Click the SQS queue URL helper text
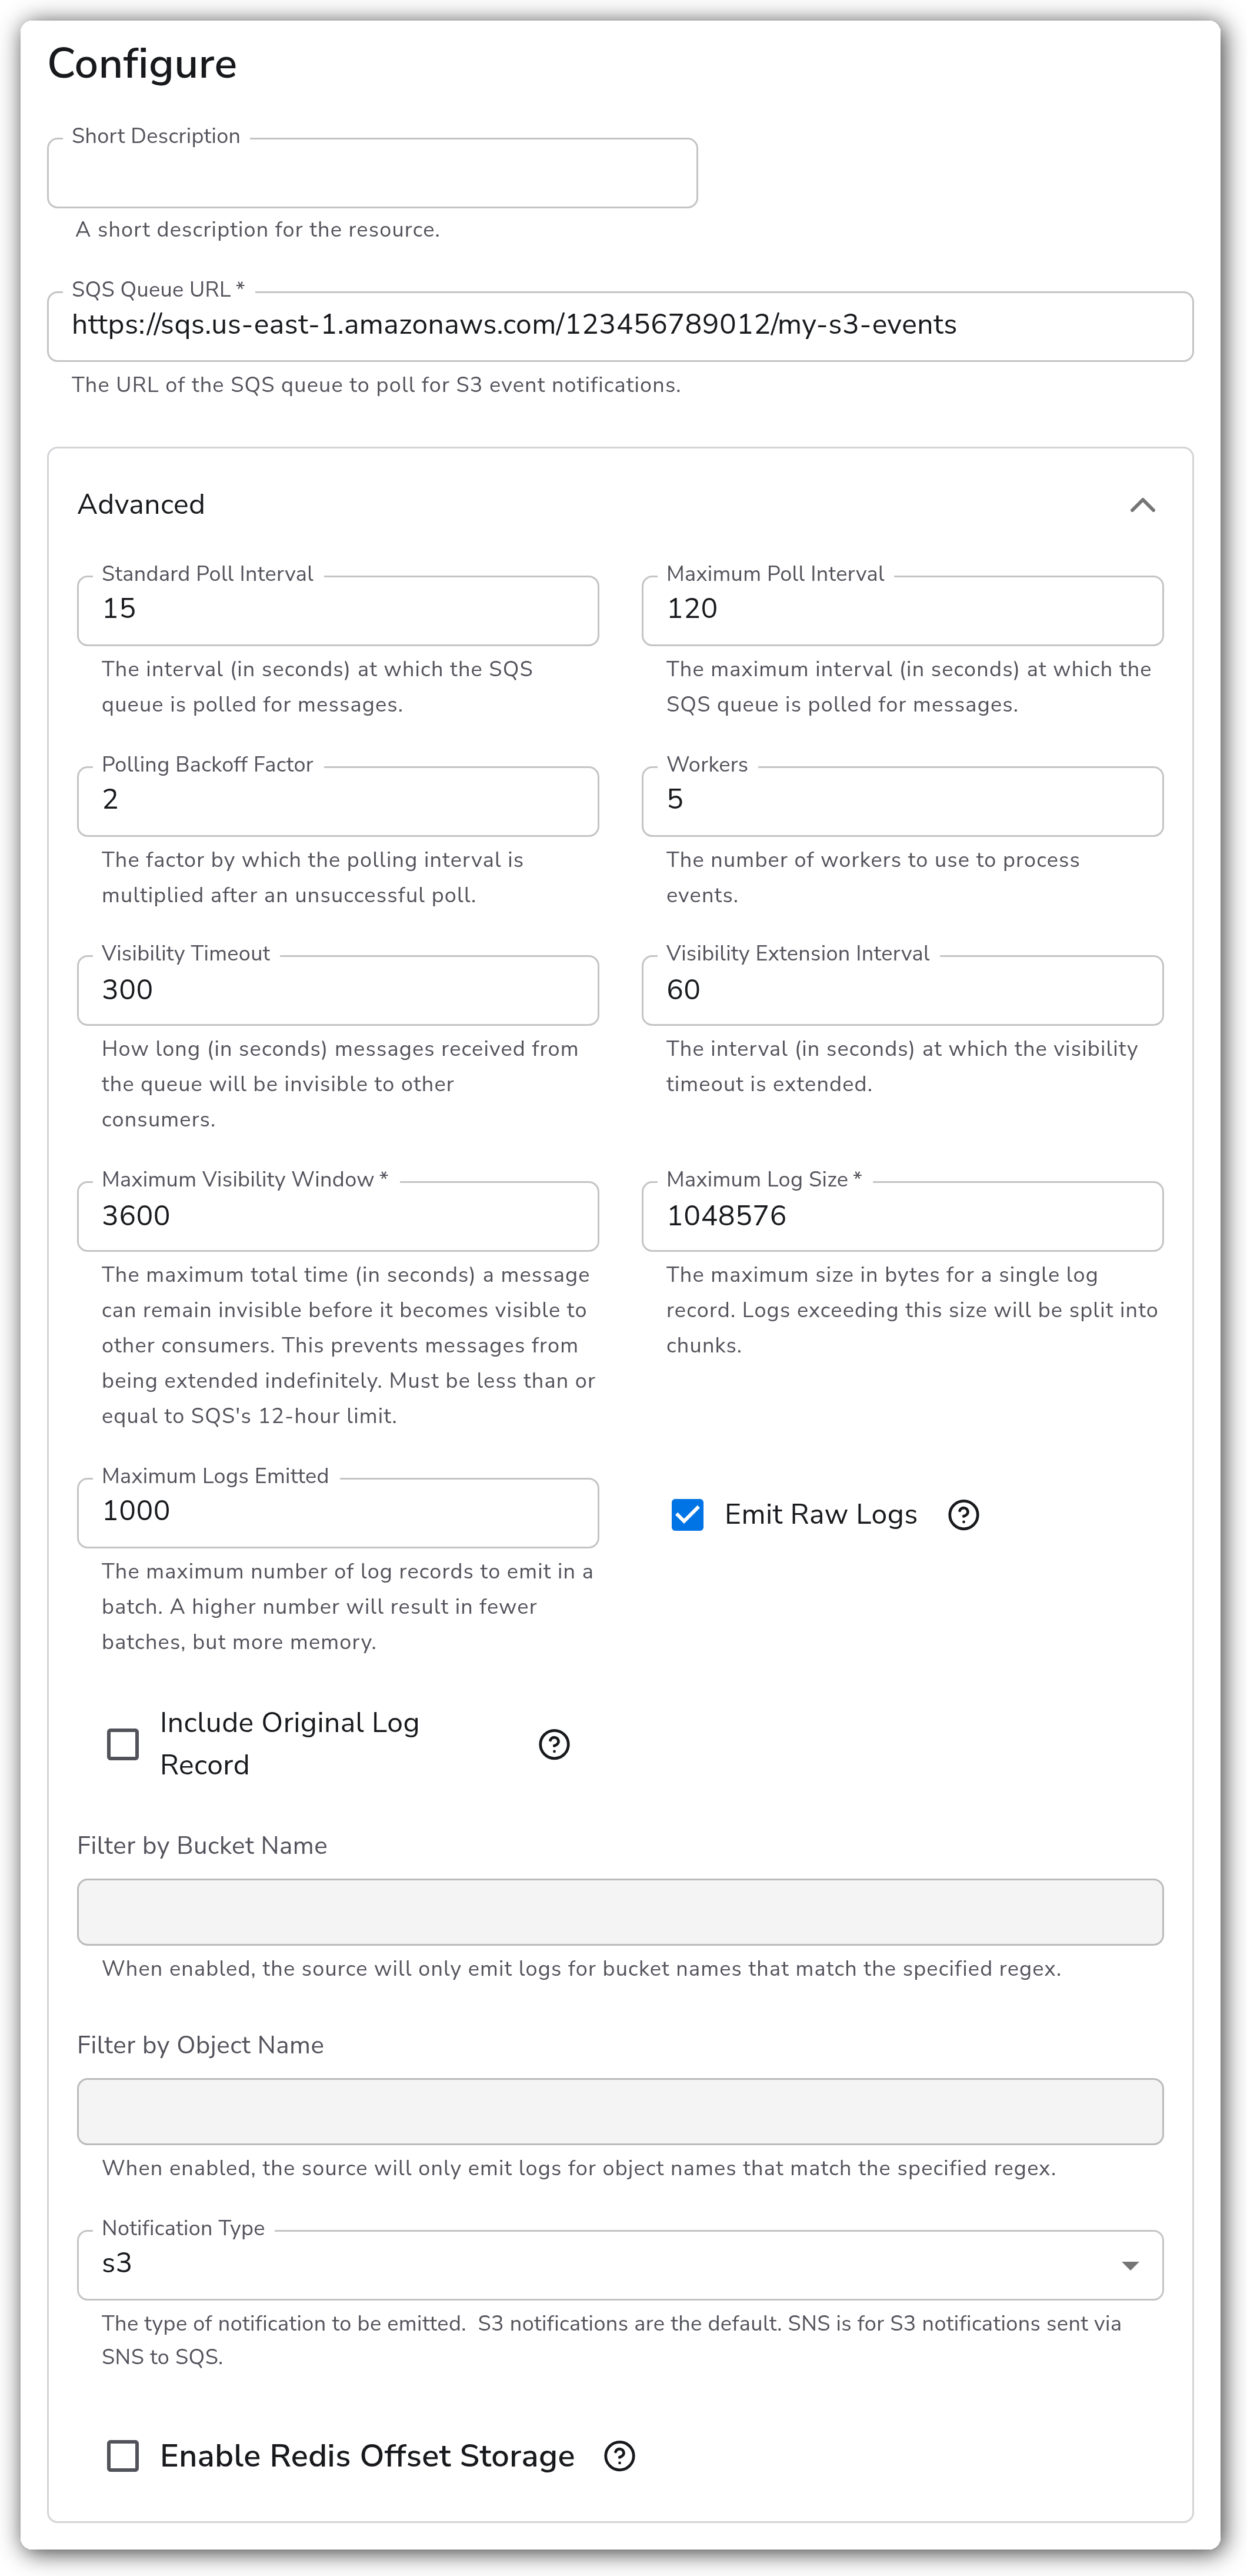The height and width of the screenshot is (2576, 1247). point(376,385)
